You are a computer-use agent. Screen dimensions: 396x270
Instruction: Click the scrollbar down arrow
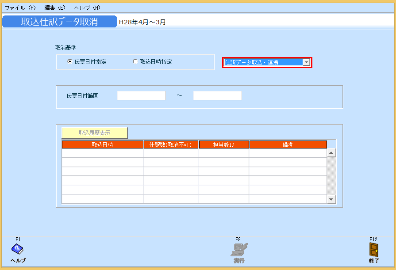click(x=331, y=199)
